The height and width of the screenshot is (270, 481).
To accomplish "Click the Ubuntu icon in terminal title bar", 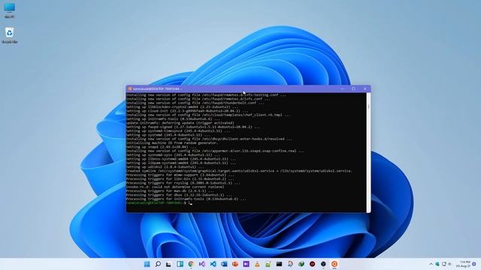I will pyautogui.click(x=130, y=88).
